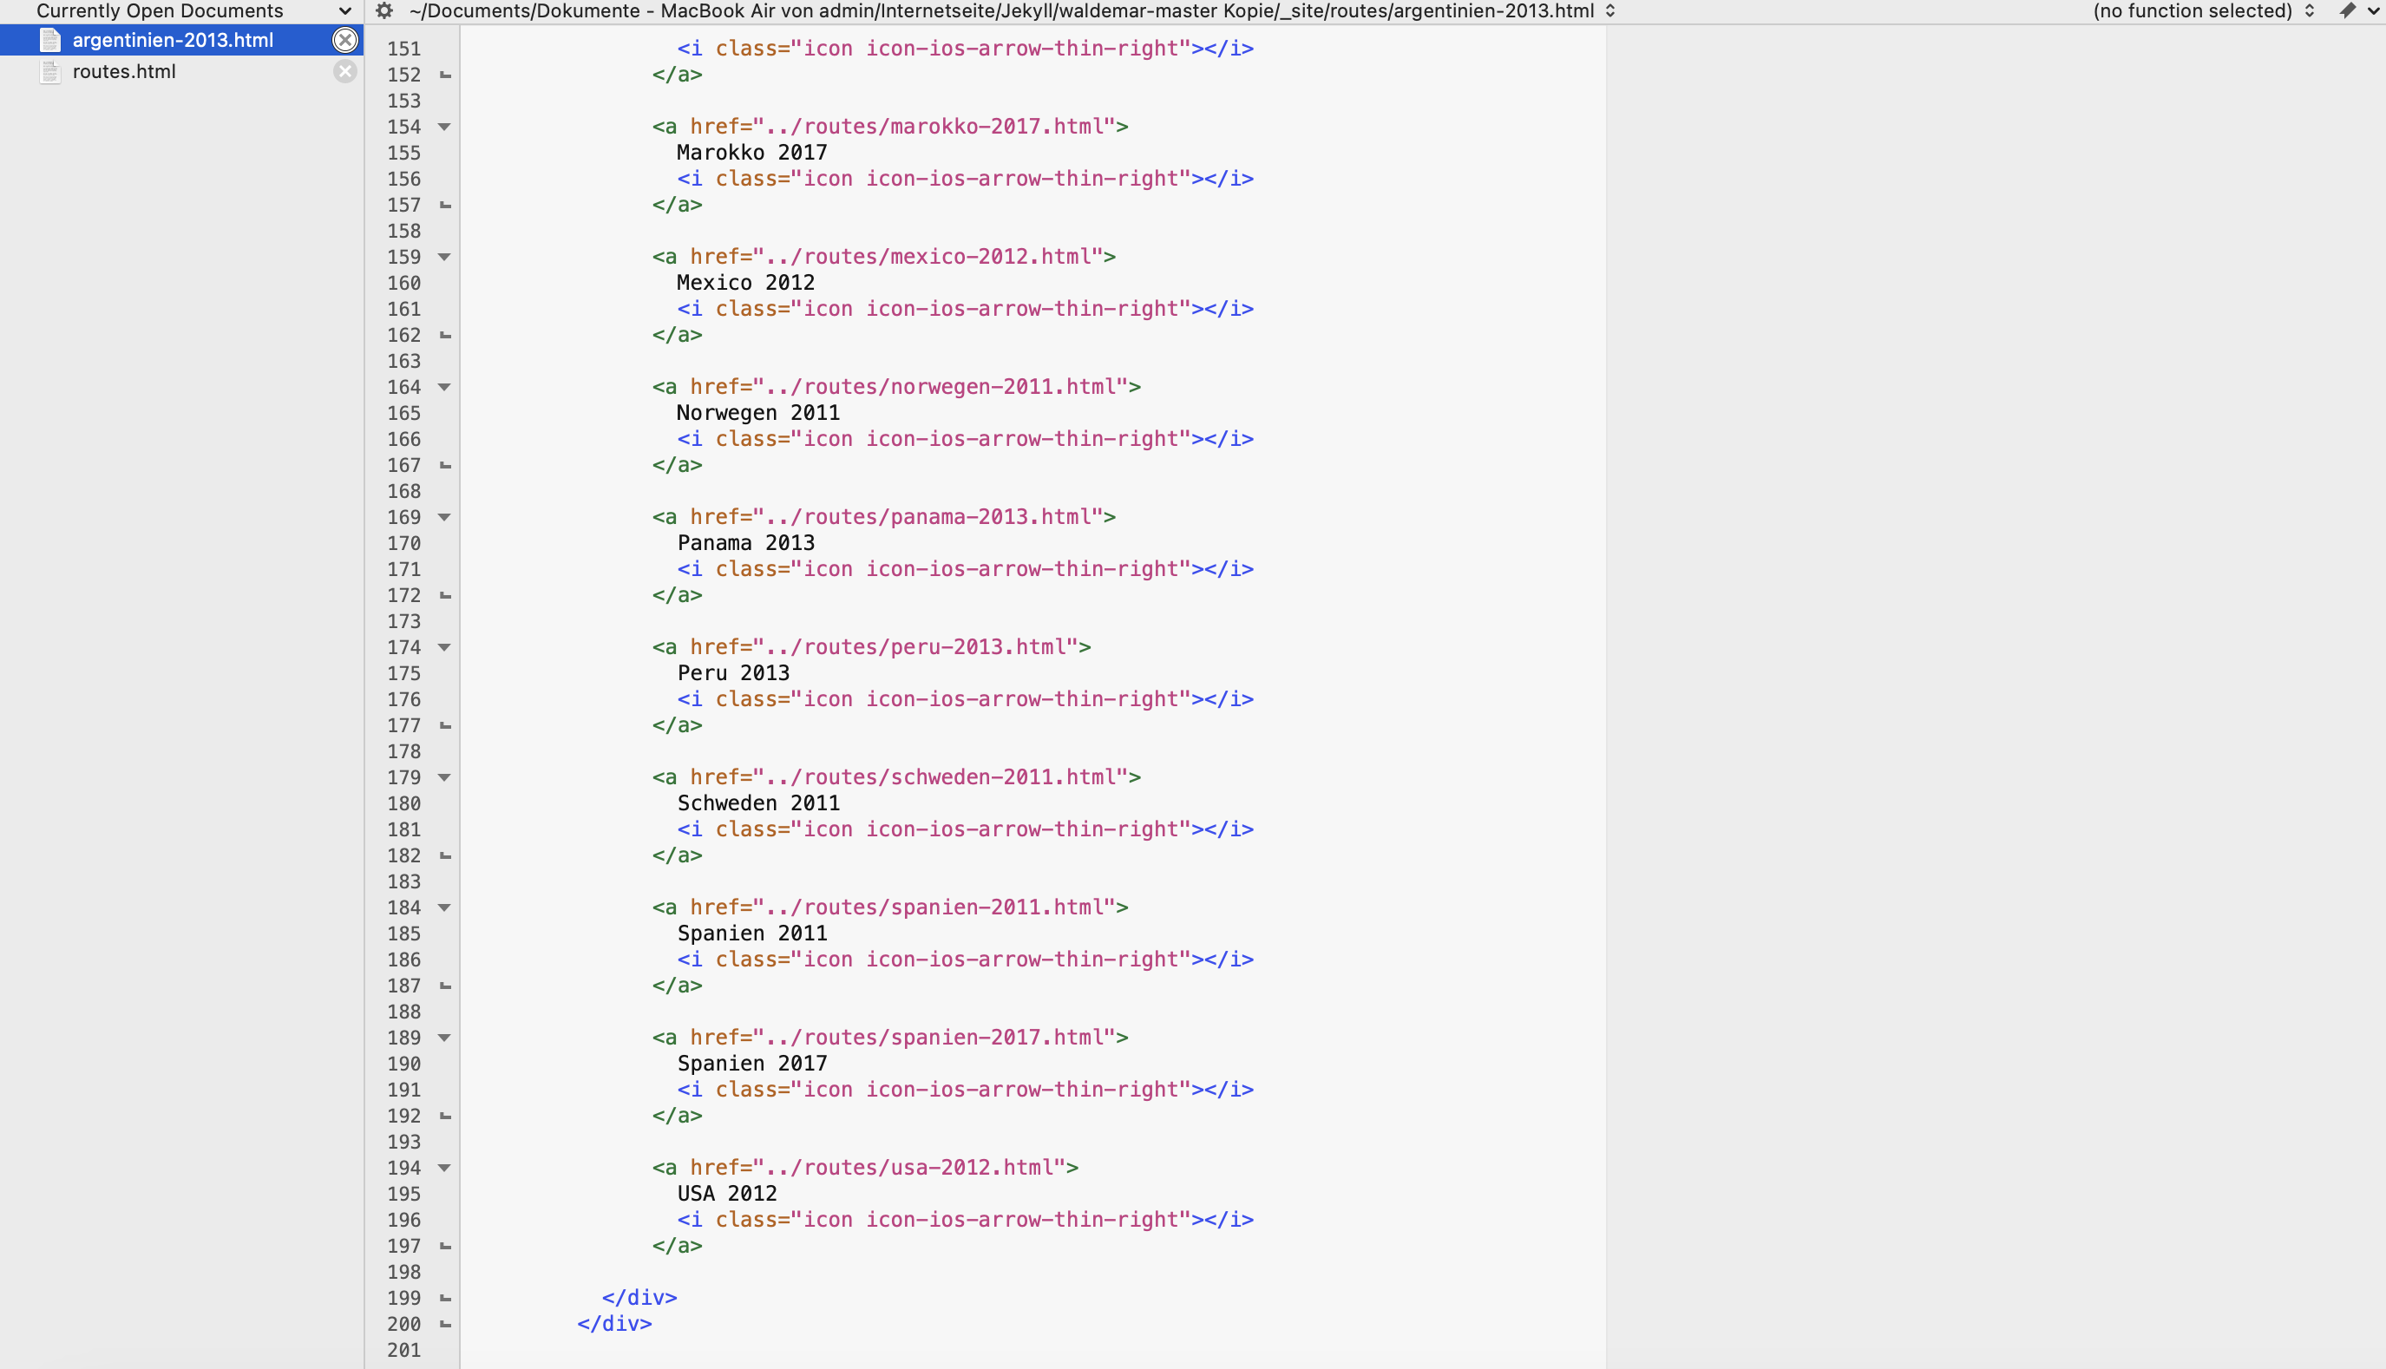Screen dimensions: 2386x1369
Task: Click chevron next to pencil icon
Action: (x=2373, y=11)
